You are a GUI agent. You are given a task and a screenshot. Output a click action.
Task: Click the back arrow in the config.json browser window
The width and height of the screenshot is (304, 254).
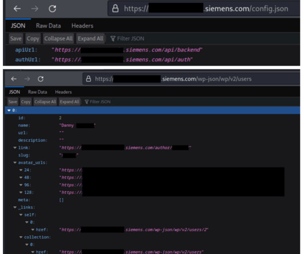click(17, 9)
